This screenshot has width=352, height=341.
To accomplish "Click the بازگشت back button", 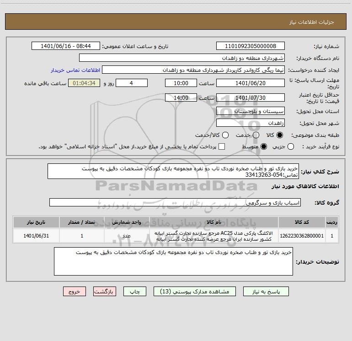I will coord(105,292).
